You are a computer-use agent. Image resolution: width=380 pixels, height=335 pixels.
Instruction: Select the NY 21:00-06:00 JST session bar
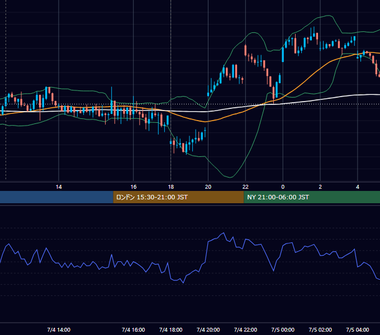click(x=312, y=197)
